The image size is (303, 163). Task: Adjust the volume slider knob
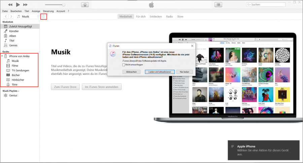(63, 5)
